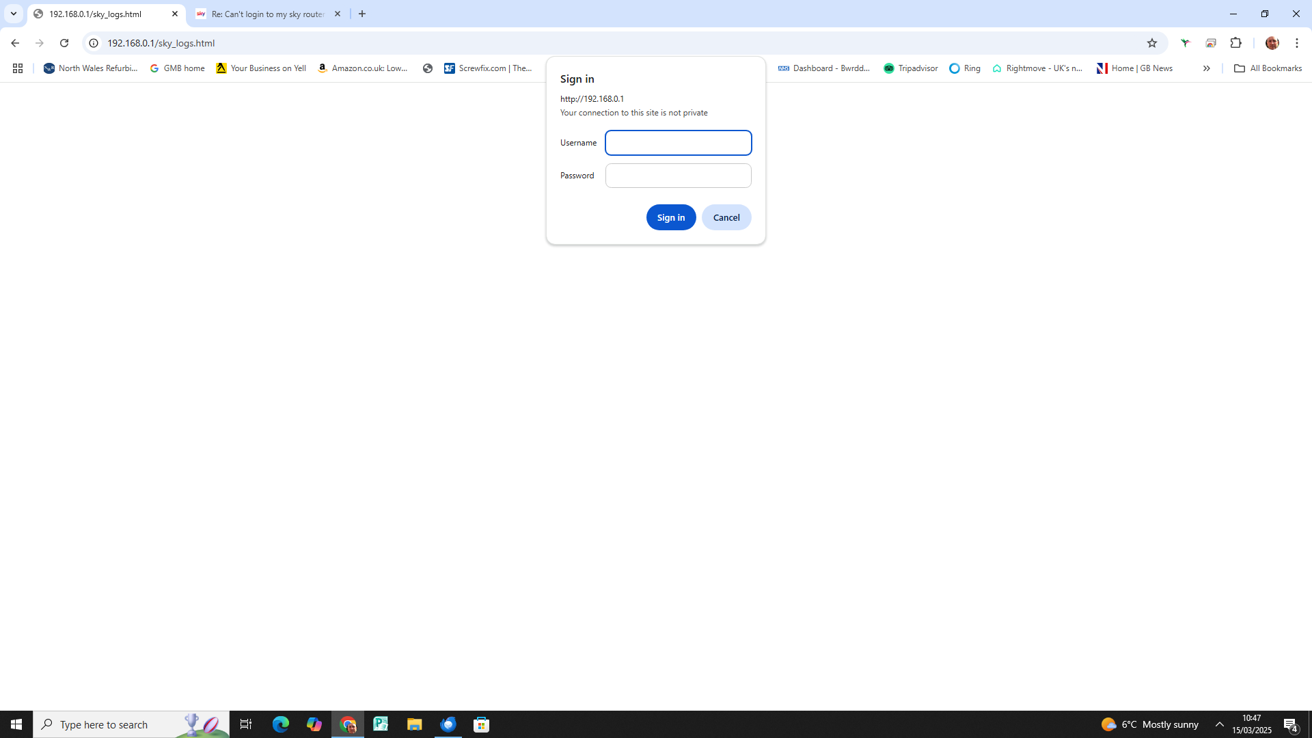The height and width of the screenshot is (738, 1312).
Task: Cancel the router sign-in dialog
Action: [726, 217]
